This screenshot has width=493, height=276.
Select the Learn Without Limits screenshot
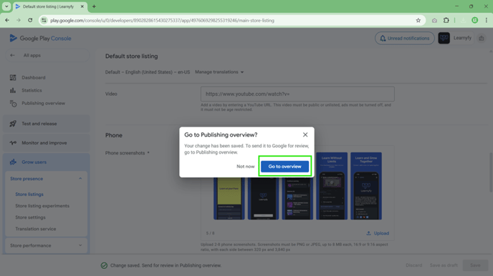pos(331,186)
